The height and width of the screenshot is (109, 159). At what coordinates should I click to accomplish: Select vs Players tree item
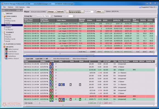coord(9,30)
